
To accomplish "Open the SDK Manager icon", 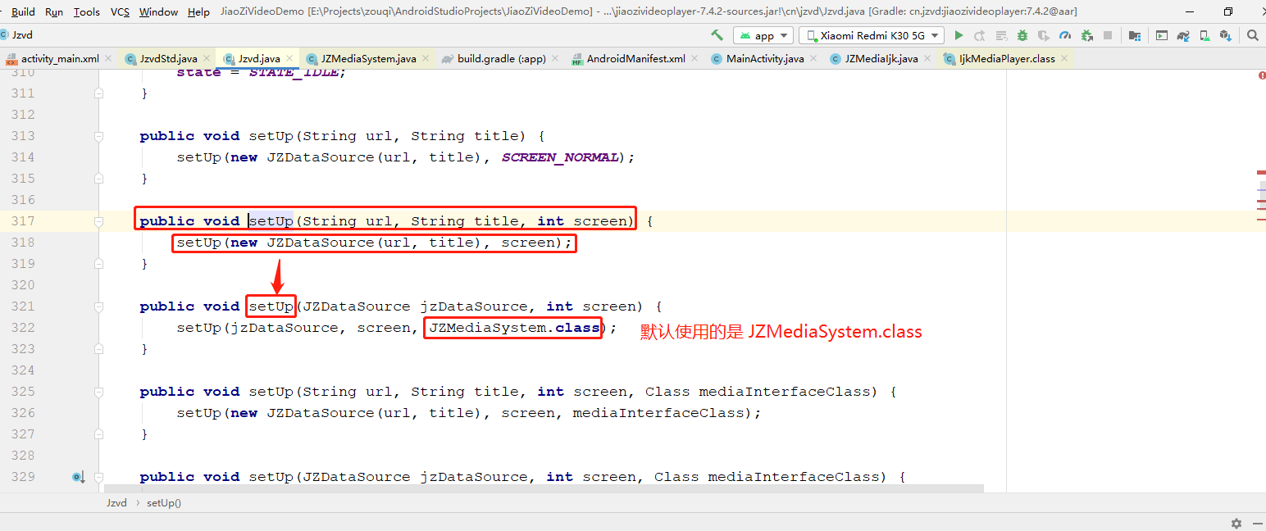I will point(1226,35).
